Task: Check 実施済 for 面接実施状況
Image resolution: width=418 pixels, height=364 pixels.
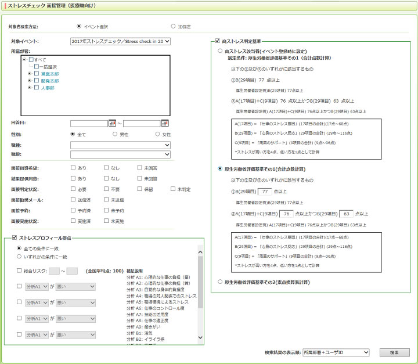Action: pyautogui.click(x=73, y=221)
